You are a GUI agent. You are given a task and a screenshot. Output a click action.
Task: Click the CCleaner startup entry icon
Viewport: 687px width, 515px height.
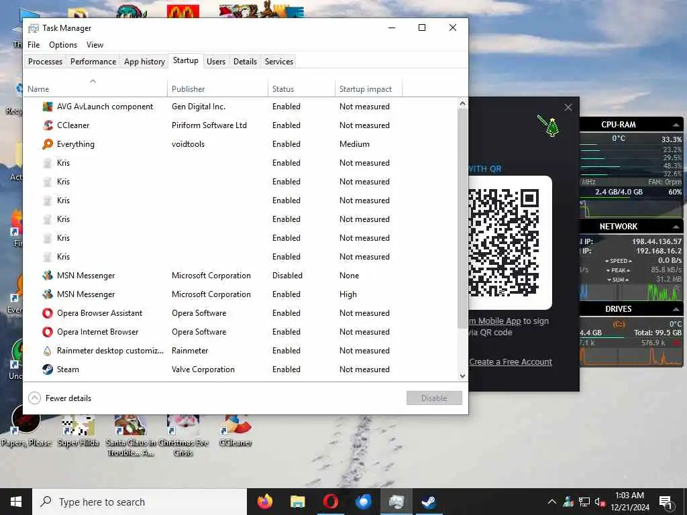click(x=48, y=125)
